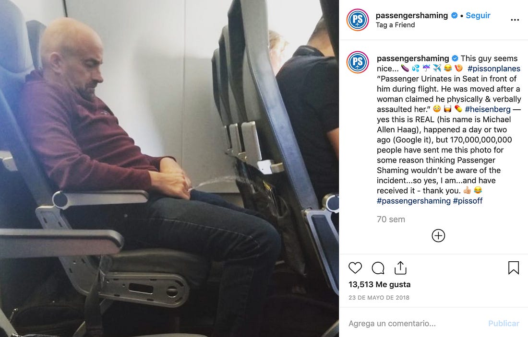Open the 23 de mayo de 2018 date link
The height and width of the screenshot is (337, 528).
(x=379, y=298)
